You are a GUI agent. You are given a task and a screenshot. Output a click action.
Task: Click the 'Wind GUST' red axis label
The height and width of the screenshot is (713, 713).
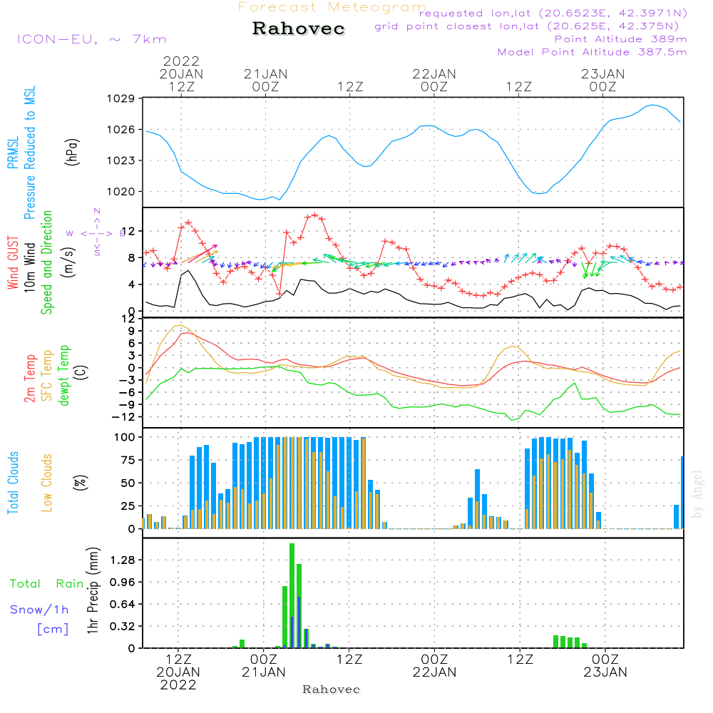click(x=13, y=262)
